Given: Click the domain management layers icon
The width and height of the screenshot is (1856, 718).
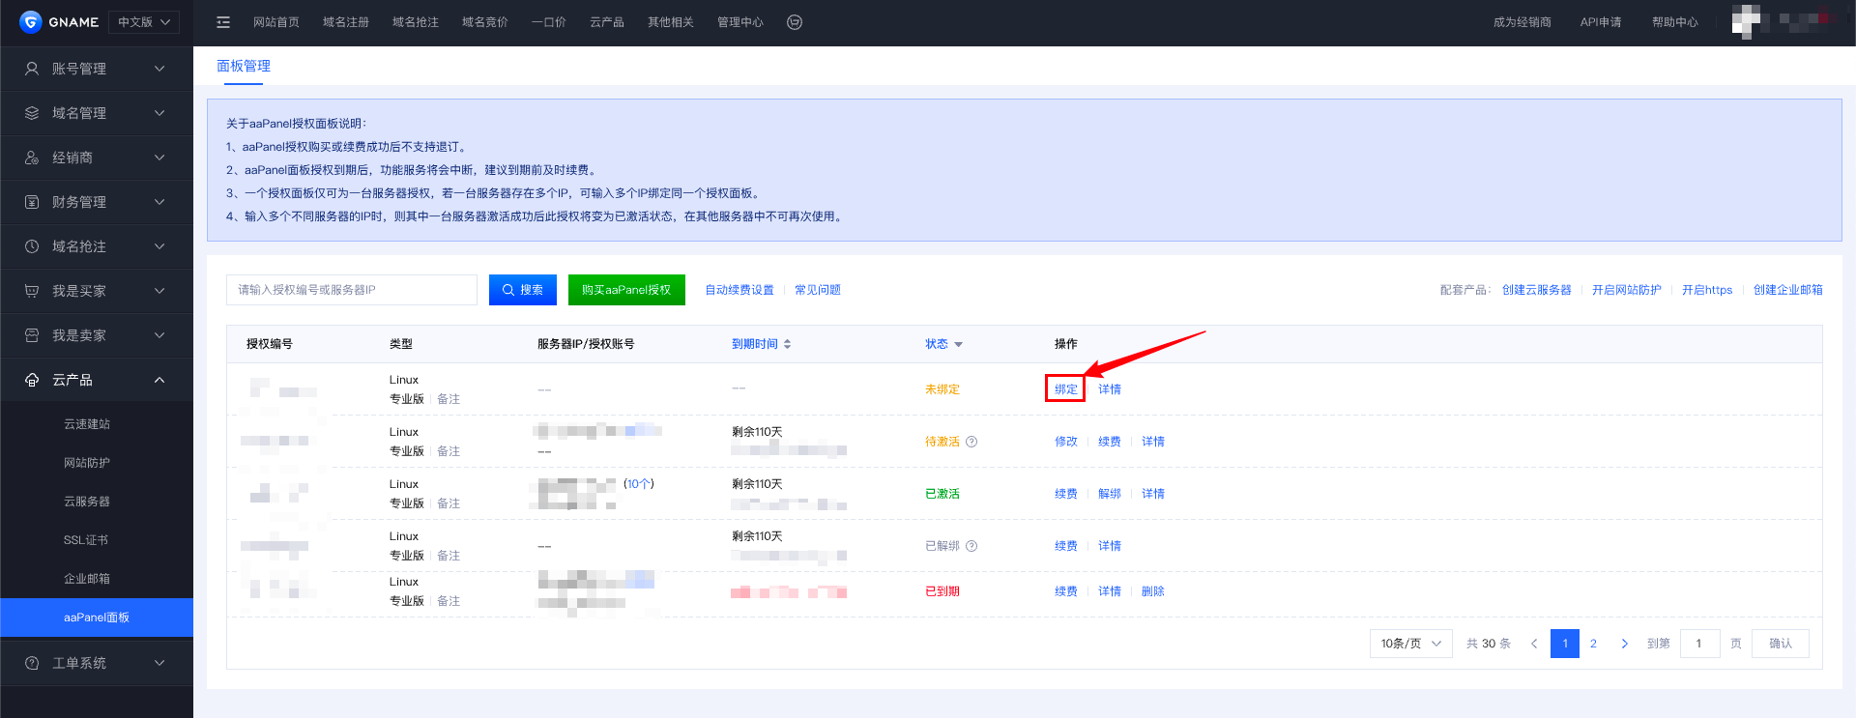Looking at the screenshot, I should point(32,113).
